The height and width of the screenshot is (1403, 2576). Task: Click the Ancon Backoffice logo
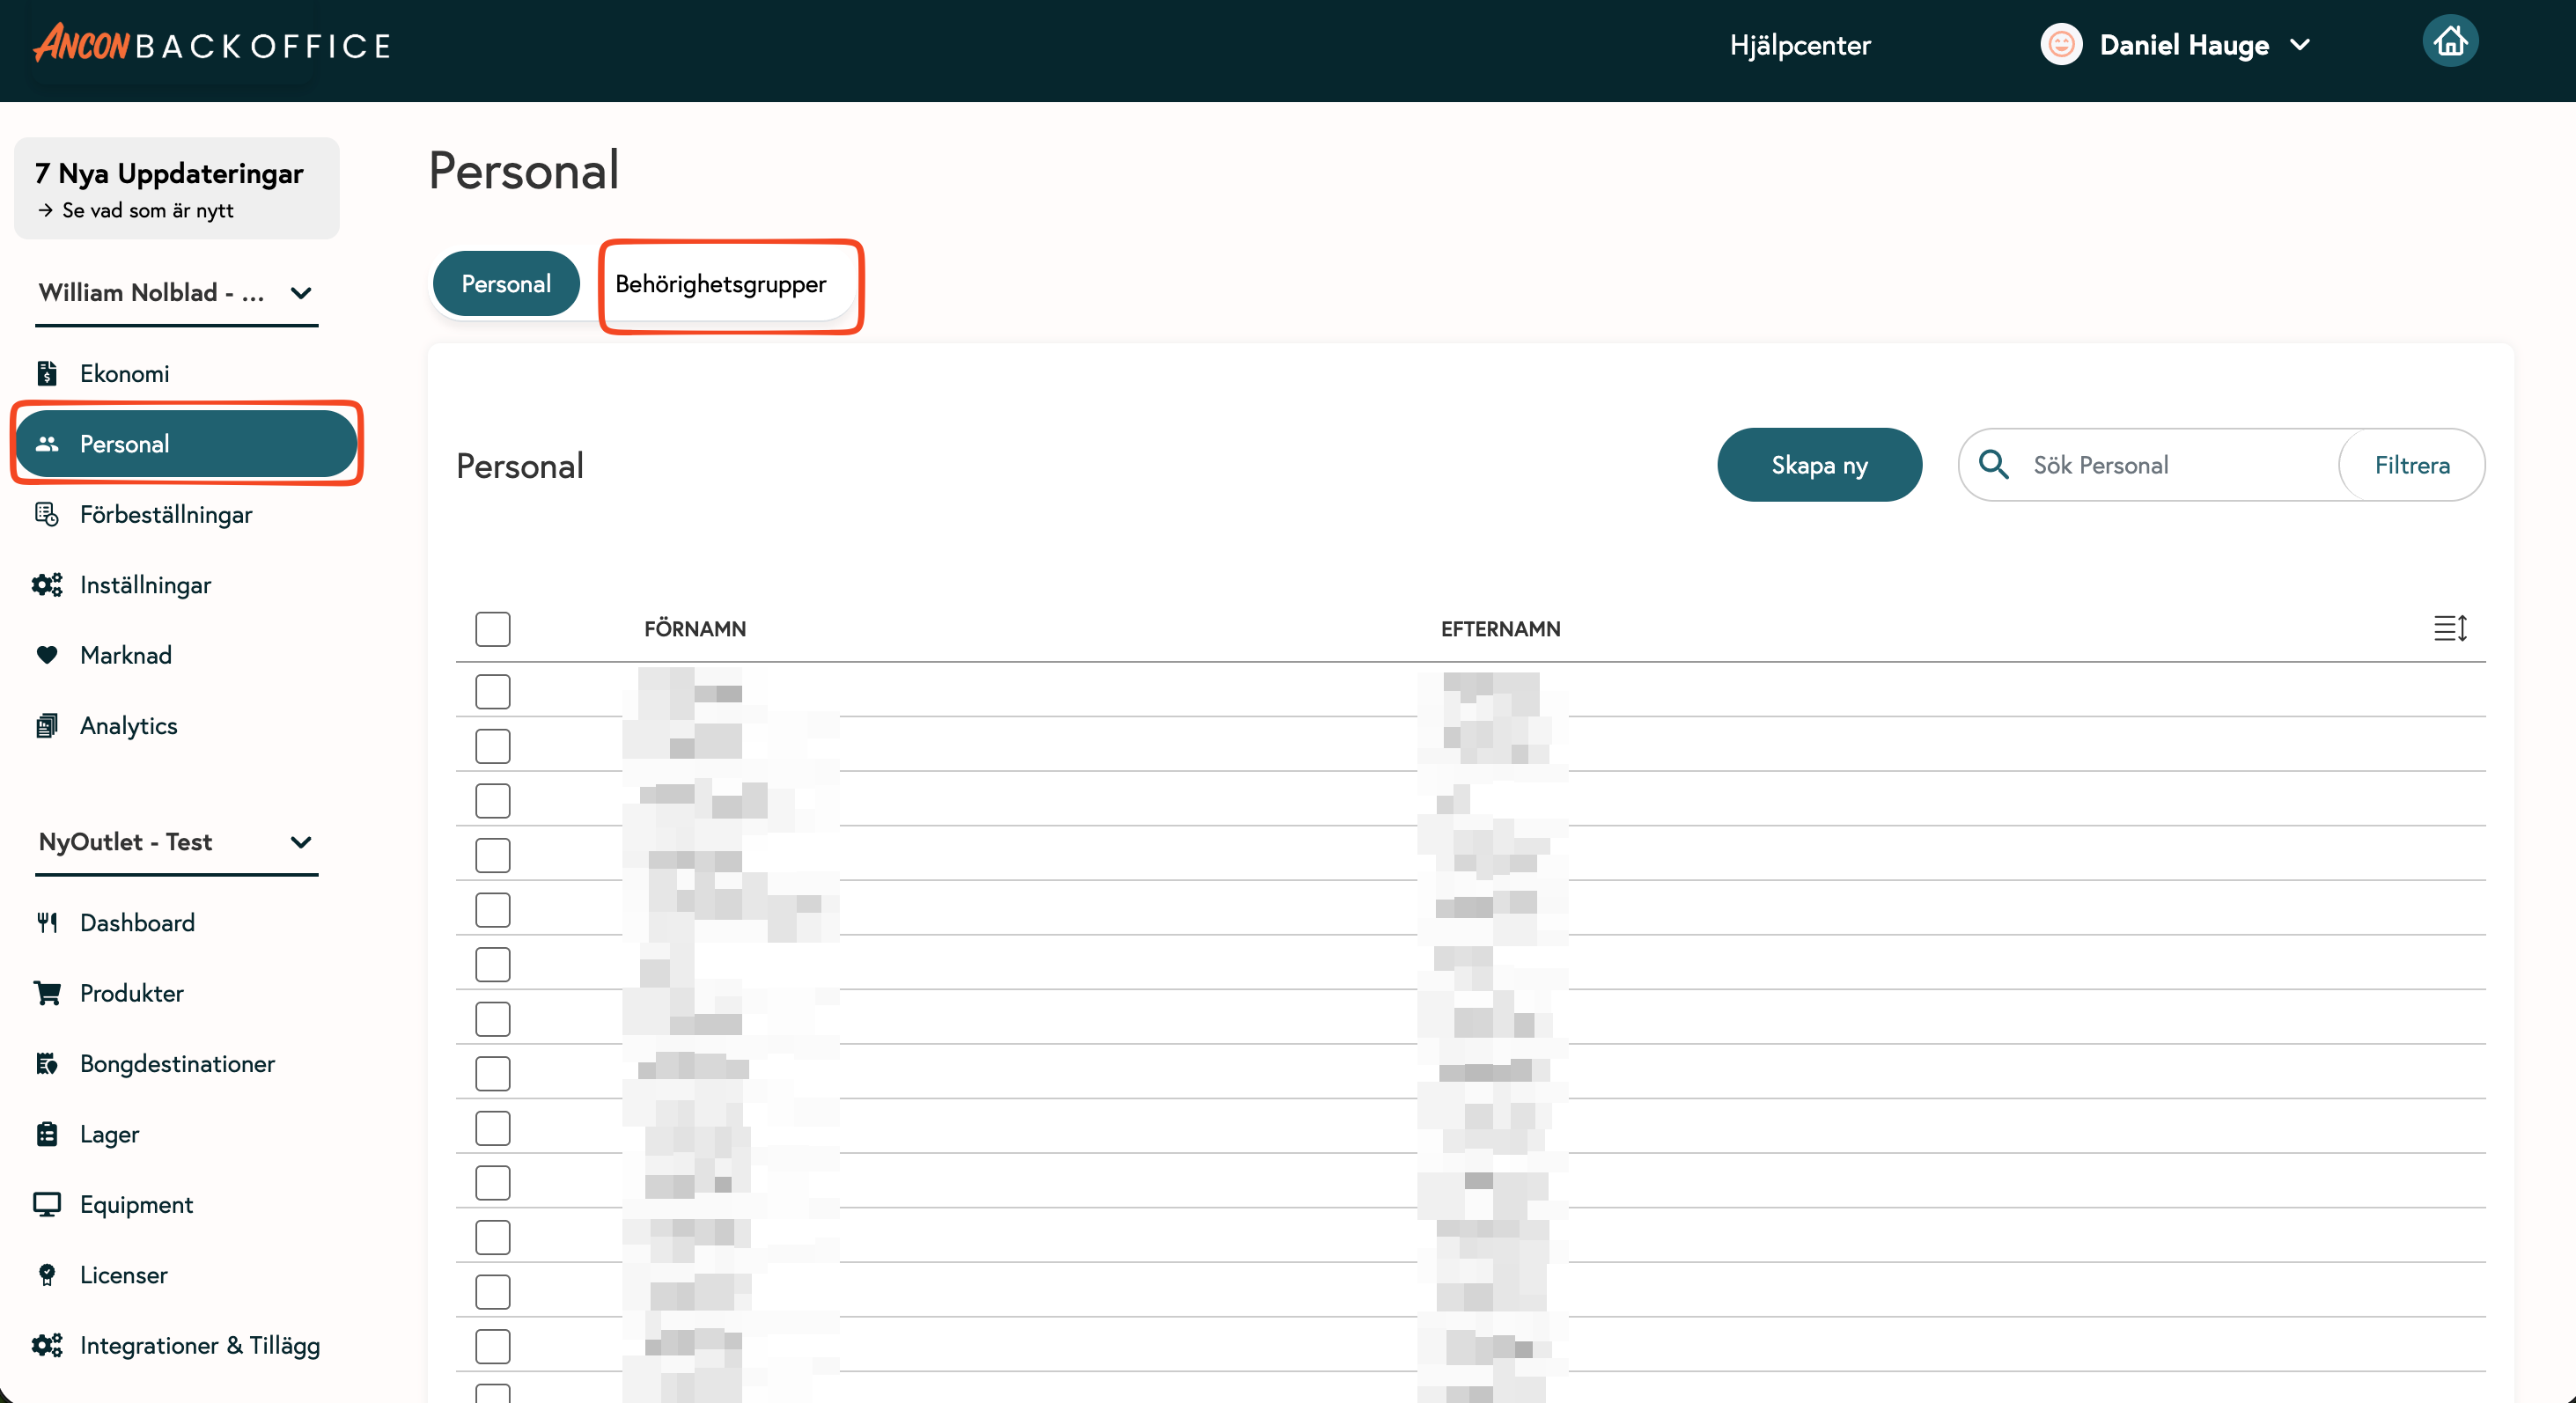(212, 44)
